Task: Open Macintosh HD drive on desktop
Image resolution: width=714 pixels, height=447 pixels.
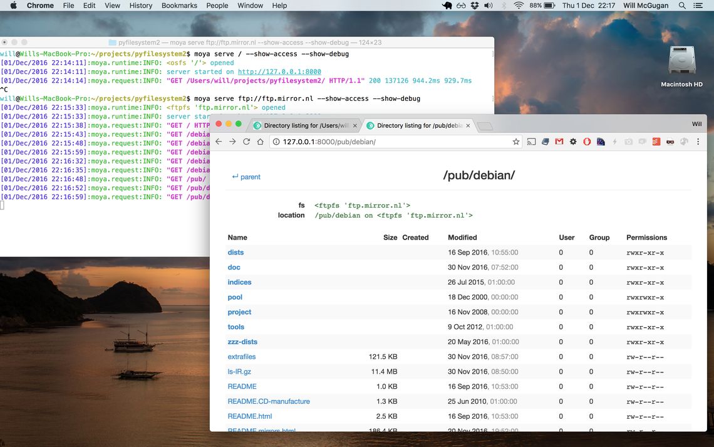Action: (681, 66)
